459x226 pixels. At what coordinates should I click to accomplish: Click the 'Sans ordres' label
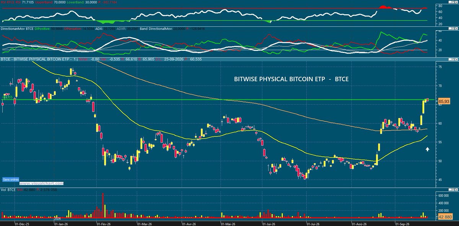pyautogui.click(x=11, y=179)
